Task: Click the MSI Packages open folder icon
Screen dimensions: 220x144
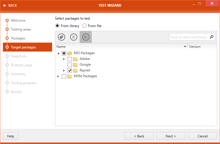Action: point(70,53)
